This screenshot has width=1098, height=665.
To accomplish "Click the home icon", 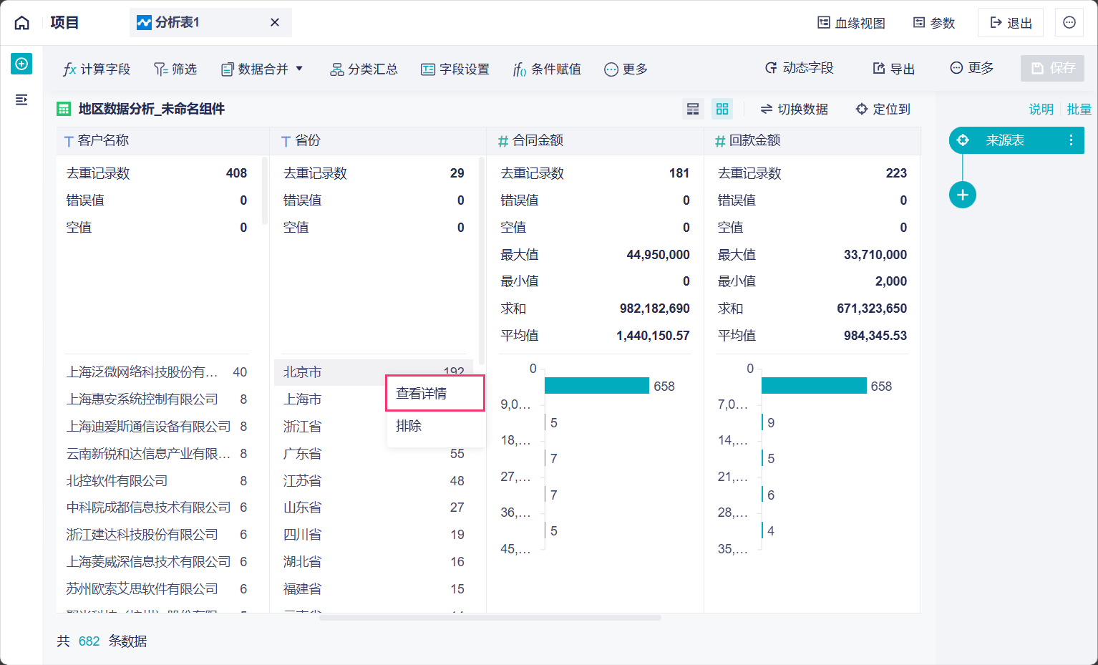I will (22, 23).
